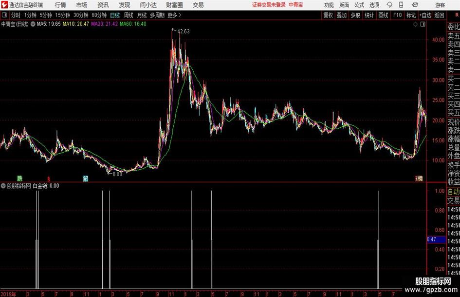Open the headset customer service icon

coord(389,5)
